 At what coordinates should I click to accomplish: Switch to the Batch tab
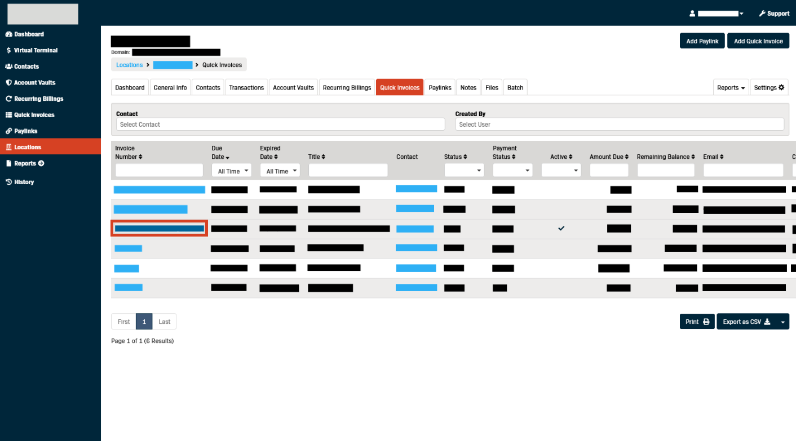pyautogui.click(x=515, y=88)
